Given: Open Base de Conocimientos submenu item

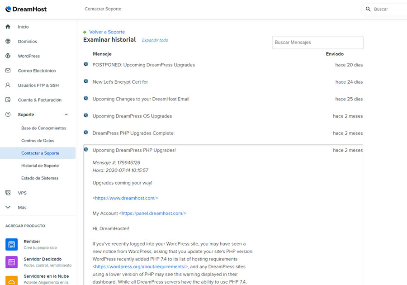Looking at the screenshot, I should tap(43, 128).
